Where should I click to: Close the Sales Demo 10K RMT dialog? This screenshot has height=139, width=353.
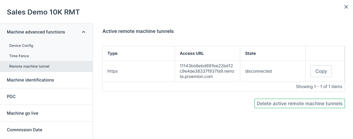(x=346, y=7)
